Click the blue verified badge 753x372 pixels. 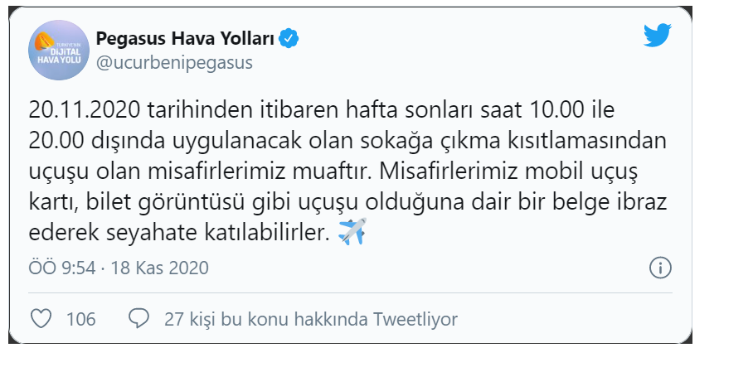(289, 38)
